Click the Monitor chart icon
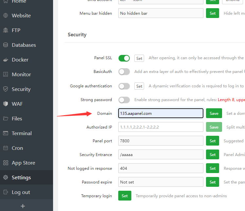Image resolution: width=245 pixels, height=211 pixels. tap(6, 74)
